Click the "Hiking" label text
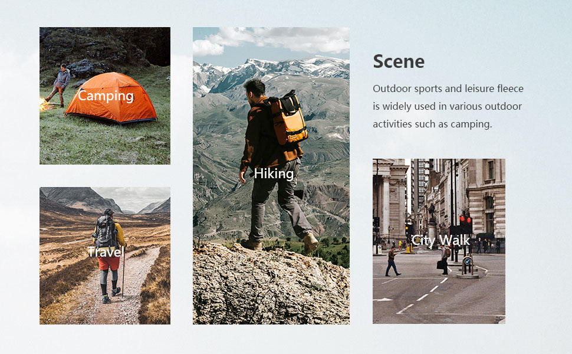This screenshot has width=572, height=354. 274,173
